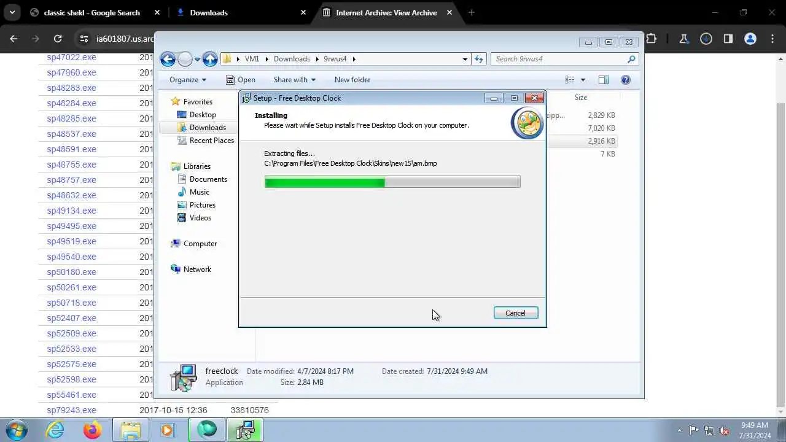Expand the view options dropdown arrow
The height and width of the screenshot is (442, 786).
pyautogui.click(x=583, y=80)
